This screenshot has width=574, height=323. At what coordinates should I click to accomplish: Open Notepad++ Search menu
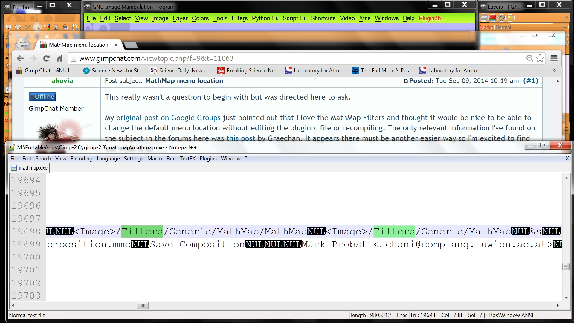point(43,159)
